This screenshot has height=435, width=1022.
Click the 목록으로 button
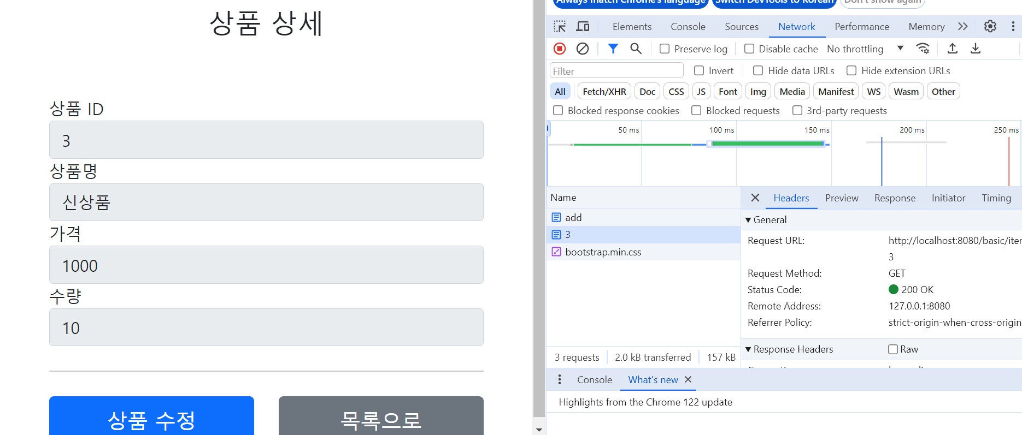(381, 416)
